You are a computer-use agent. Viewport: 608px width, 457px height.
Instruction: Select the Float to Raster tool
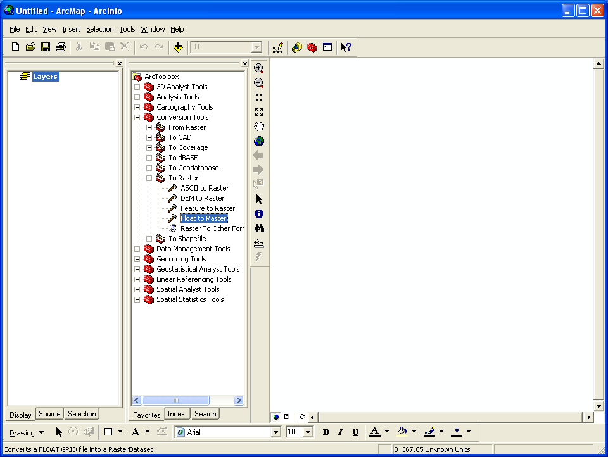coord(203,218)
